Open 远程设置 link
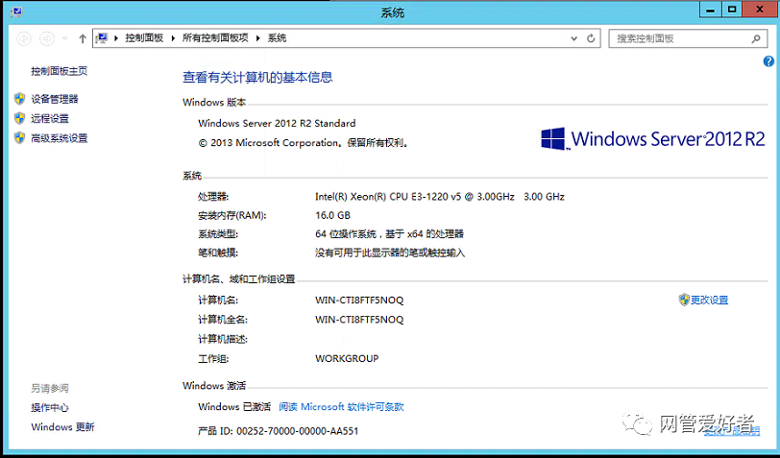The width and height of the screenshot is (780, 458). pos(50,118)
